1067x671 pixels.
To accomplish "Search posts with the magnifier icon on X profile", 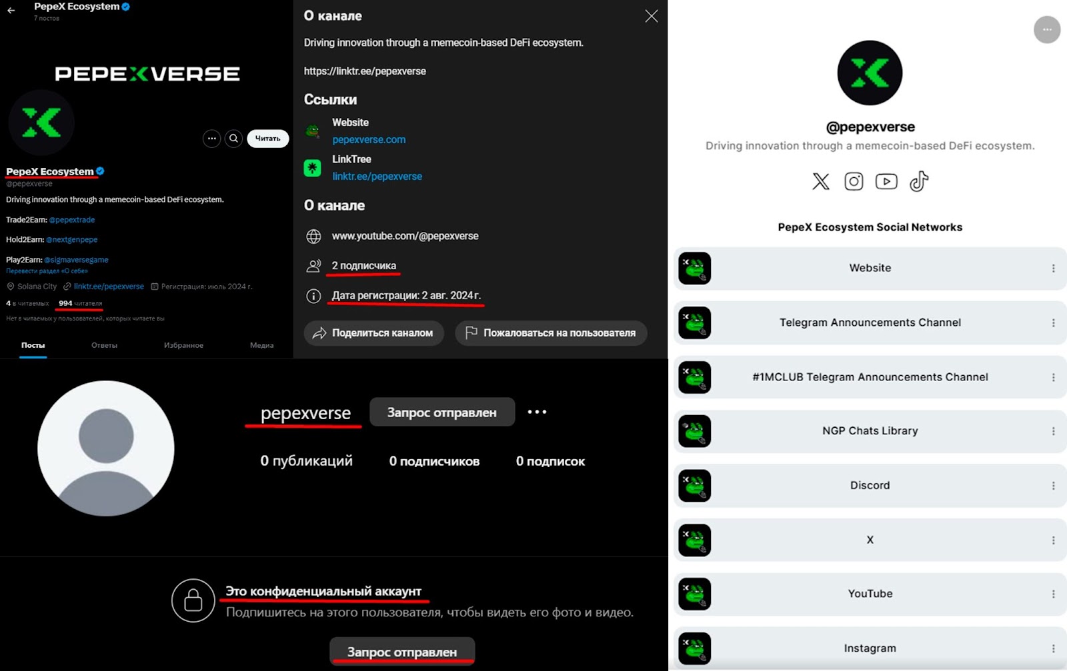I will [233, 139].
